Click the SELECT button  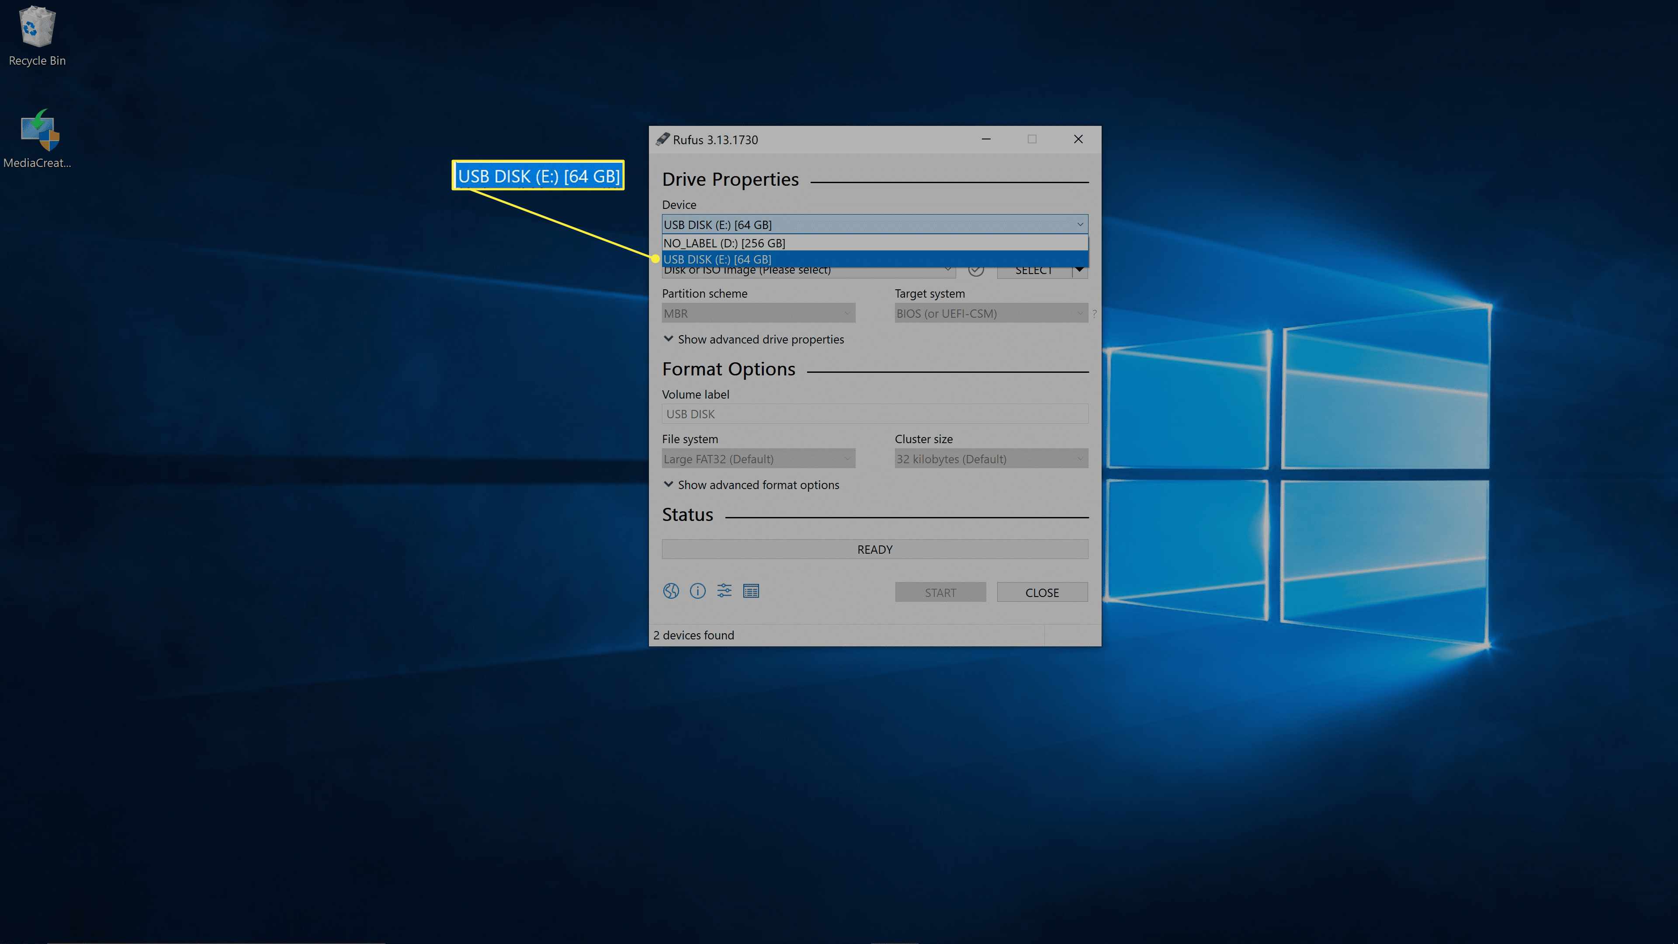tap(1034, 271)
